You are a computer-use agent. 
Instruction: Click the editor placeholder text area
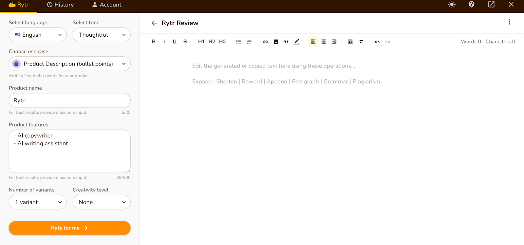(286, 74)
